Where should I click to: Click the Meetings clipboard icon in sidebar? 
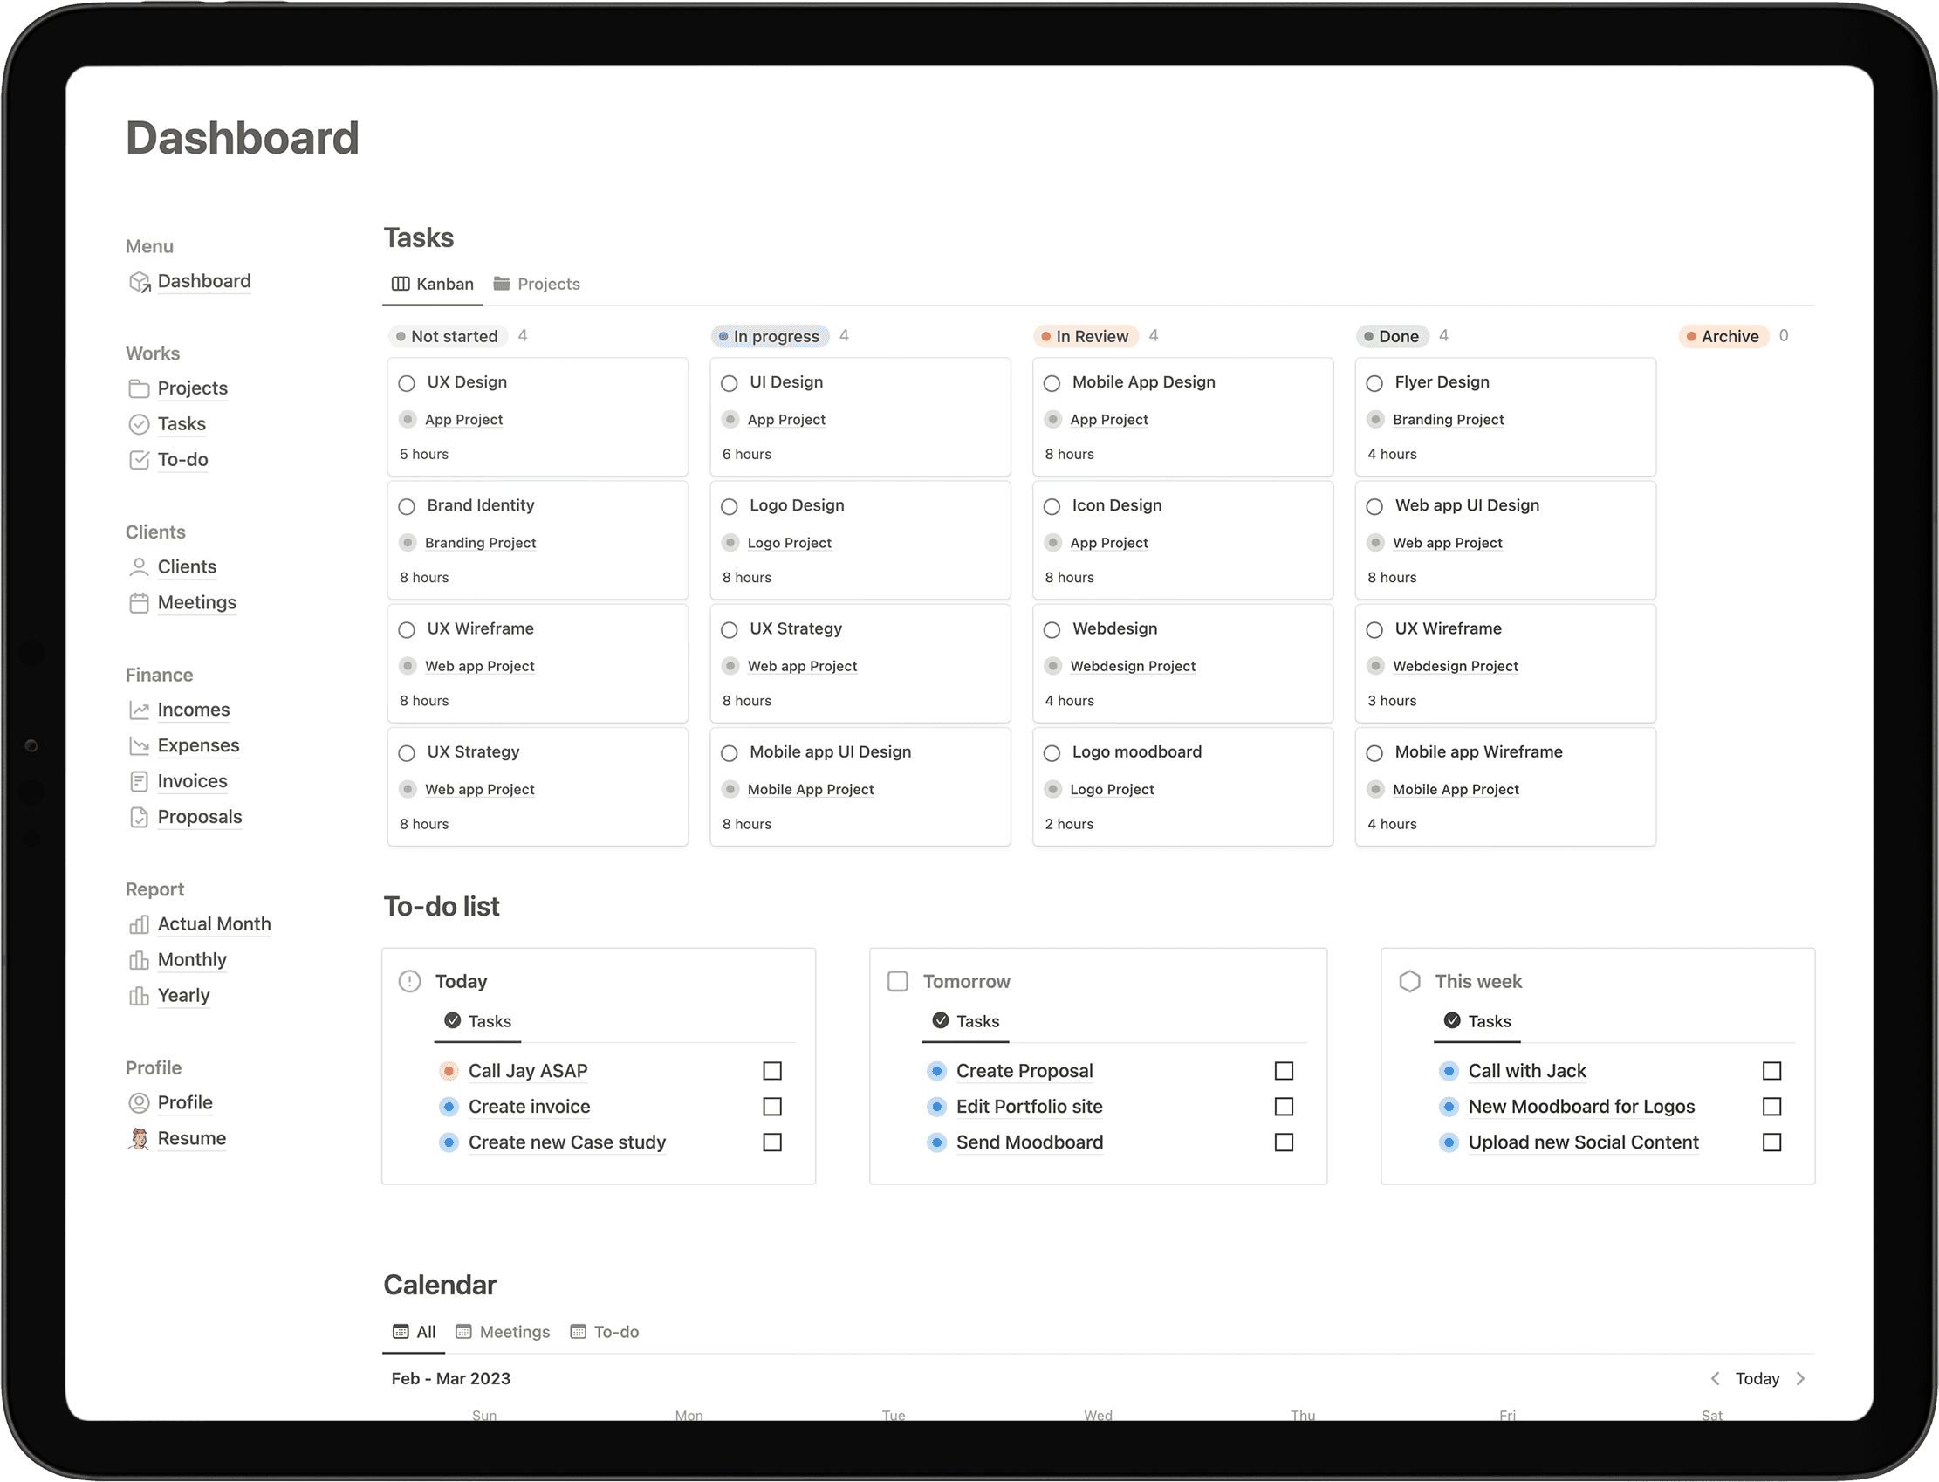[140, 603]
